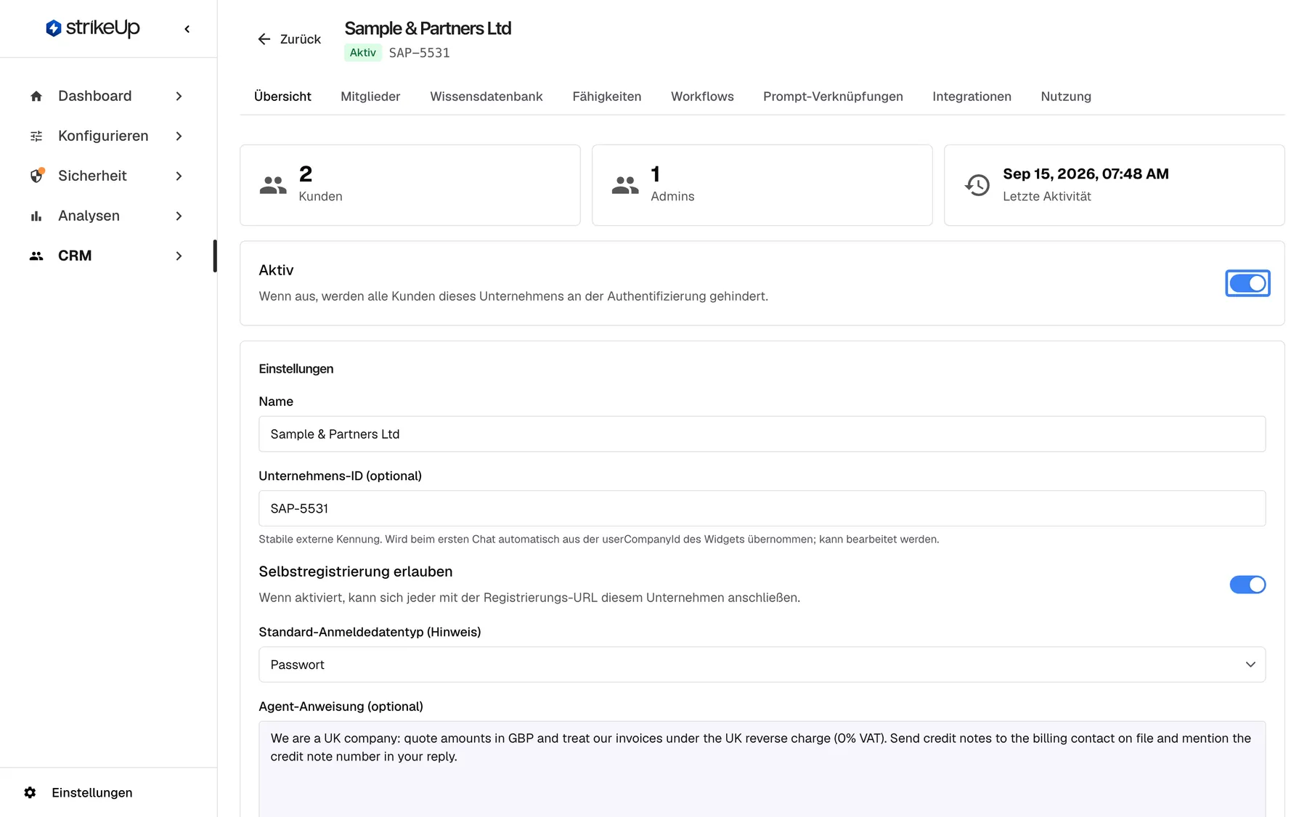Click the Admins group icon
1307x817 pixels.
tap(625, 185)
